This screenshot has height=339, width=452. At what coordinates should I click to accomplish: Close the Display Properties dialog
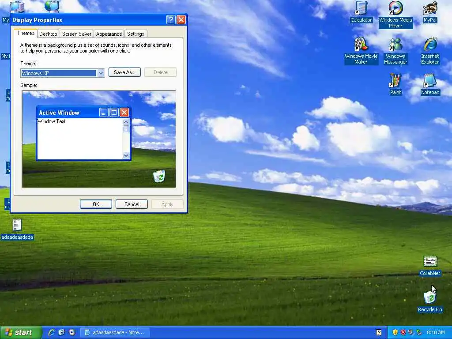[181, 19]
